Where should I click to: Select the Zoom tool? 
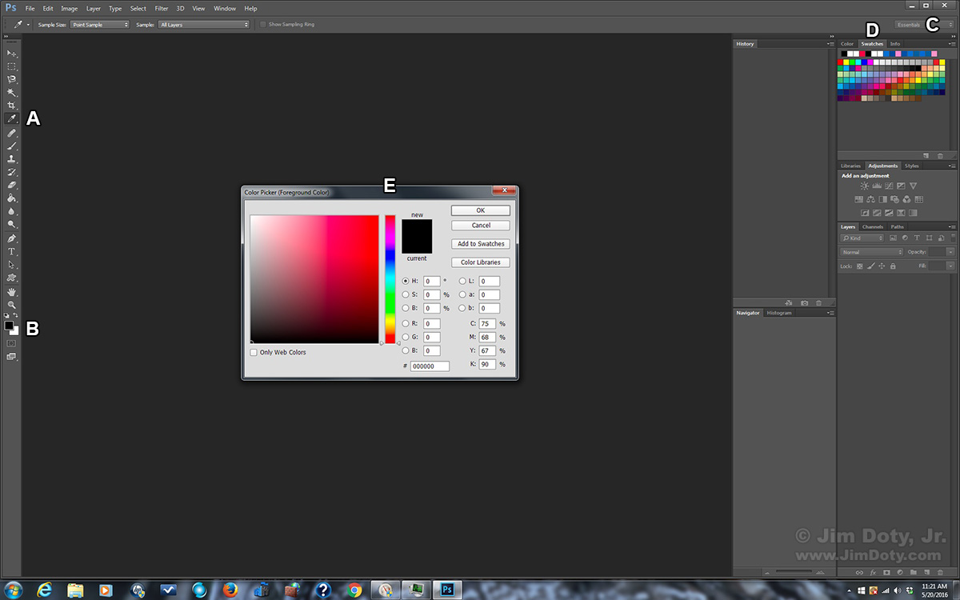12,305
